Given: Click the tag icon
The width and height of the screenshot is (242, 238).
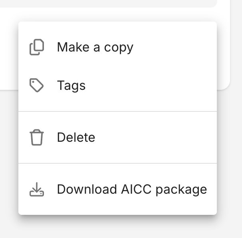Looking at the screenshot, I should tap(37, 85).
